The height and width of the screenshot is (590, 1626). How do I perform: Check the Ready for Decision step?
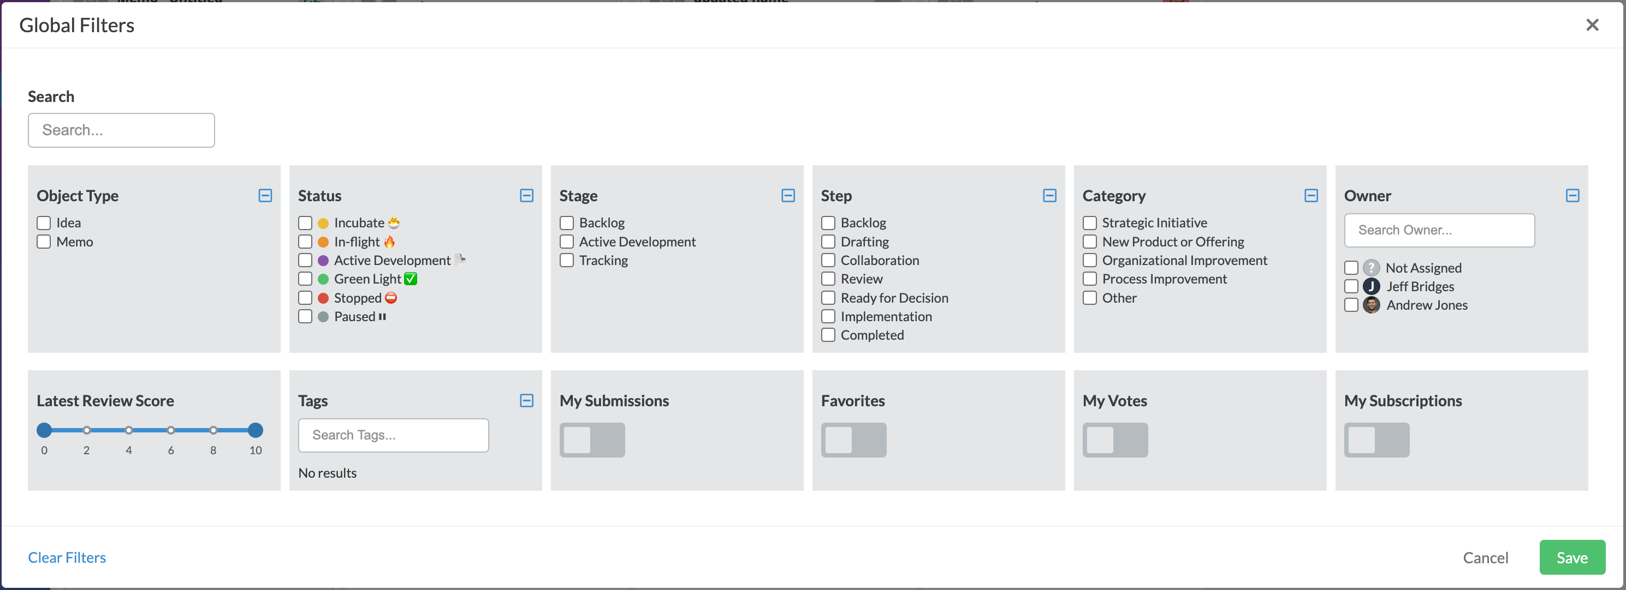coord(828,298)
